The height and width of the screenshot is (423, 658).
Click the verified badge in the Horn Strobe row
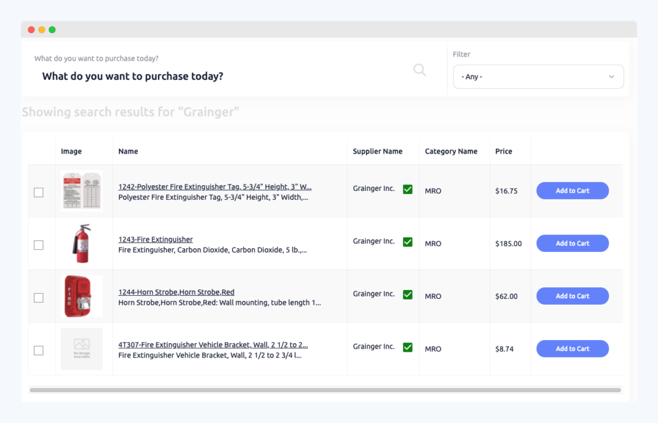point(407,294)
